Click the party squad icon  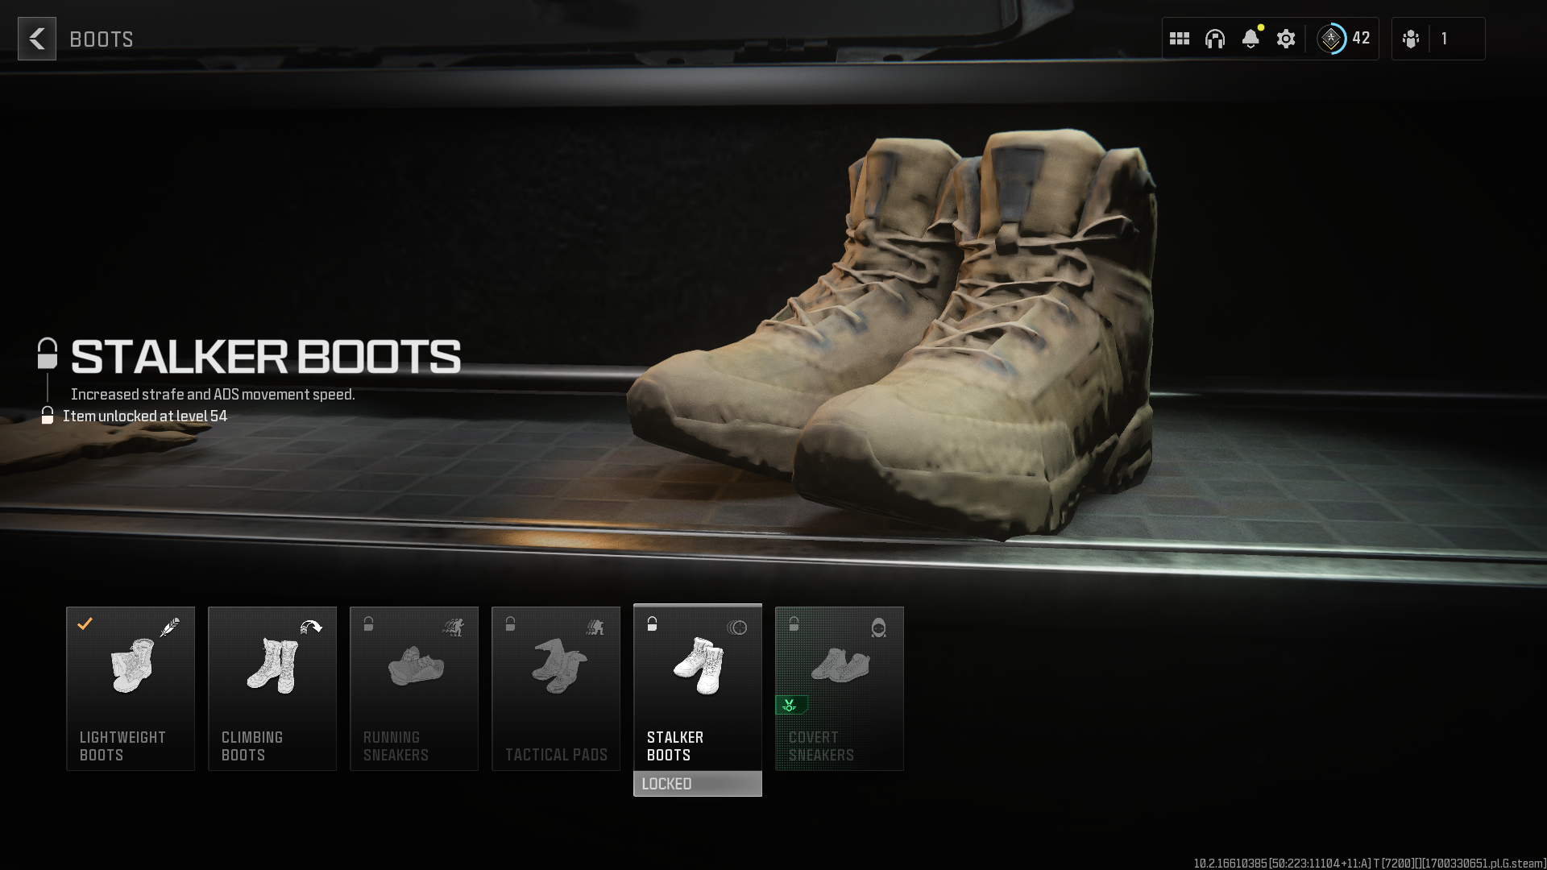(1411, 38)
